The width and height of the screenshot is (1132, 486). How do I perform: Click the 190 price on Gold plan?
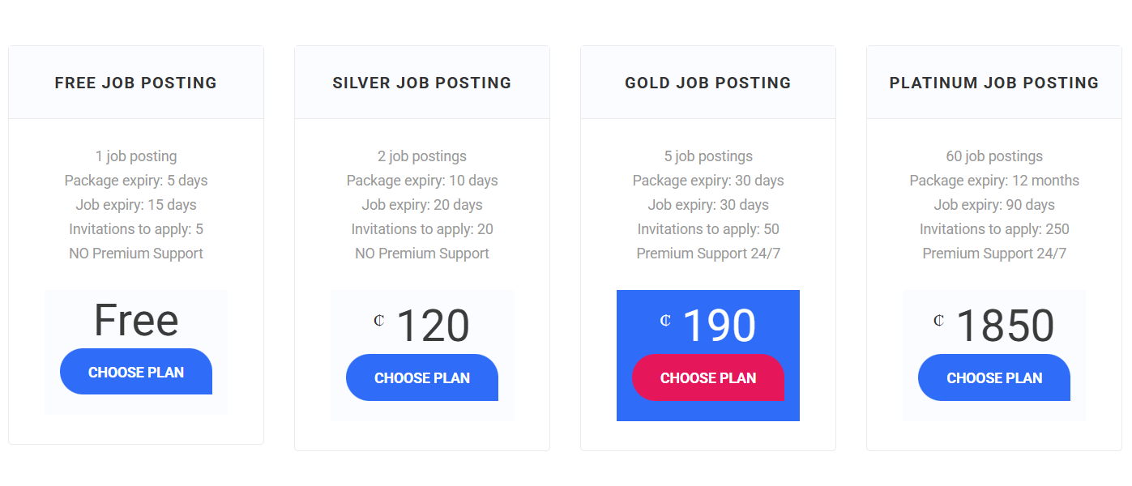click(x=718, y=322)
